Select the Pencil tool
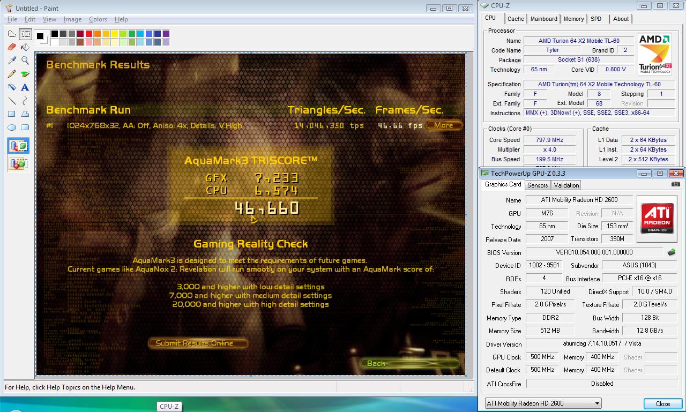This screenshot has width=686, height=412. [12, 74]
